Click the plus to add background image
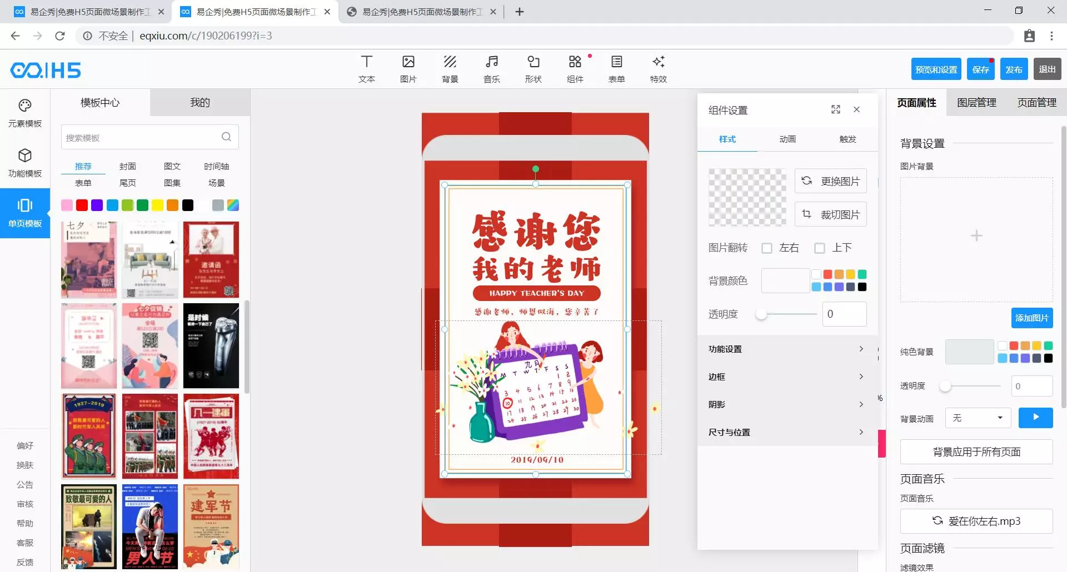 (976, 236)
